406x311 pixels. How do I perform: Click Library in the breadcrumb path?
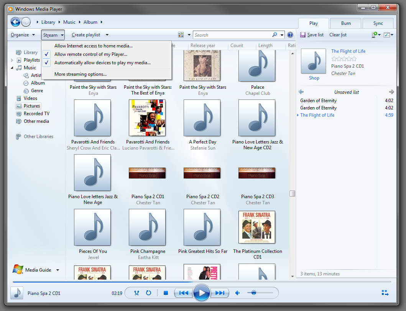pos(48,22)
